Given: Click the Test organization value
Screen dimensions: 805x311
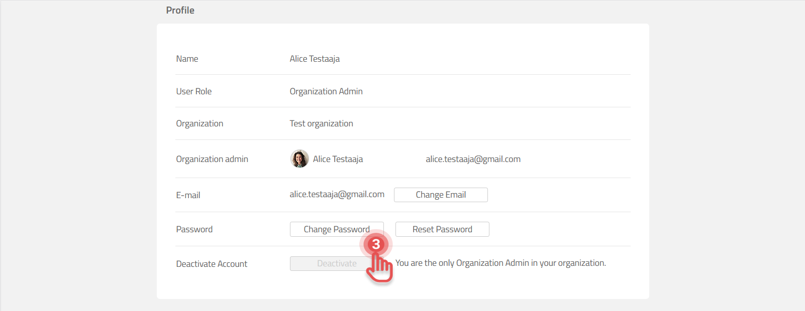Looking at the screenshot, I should coord(321,123).
